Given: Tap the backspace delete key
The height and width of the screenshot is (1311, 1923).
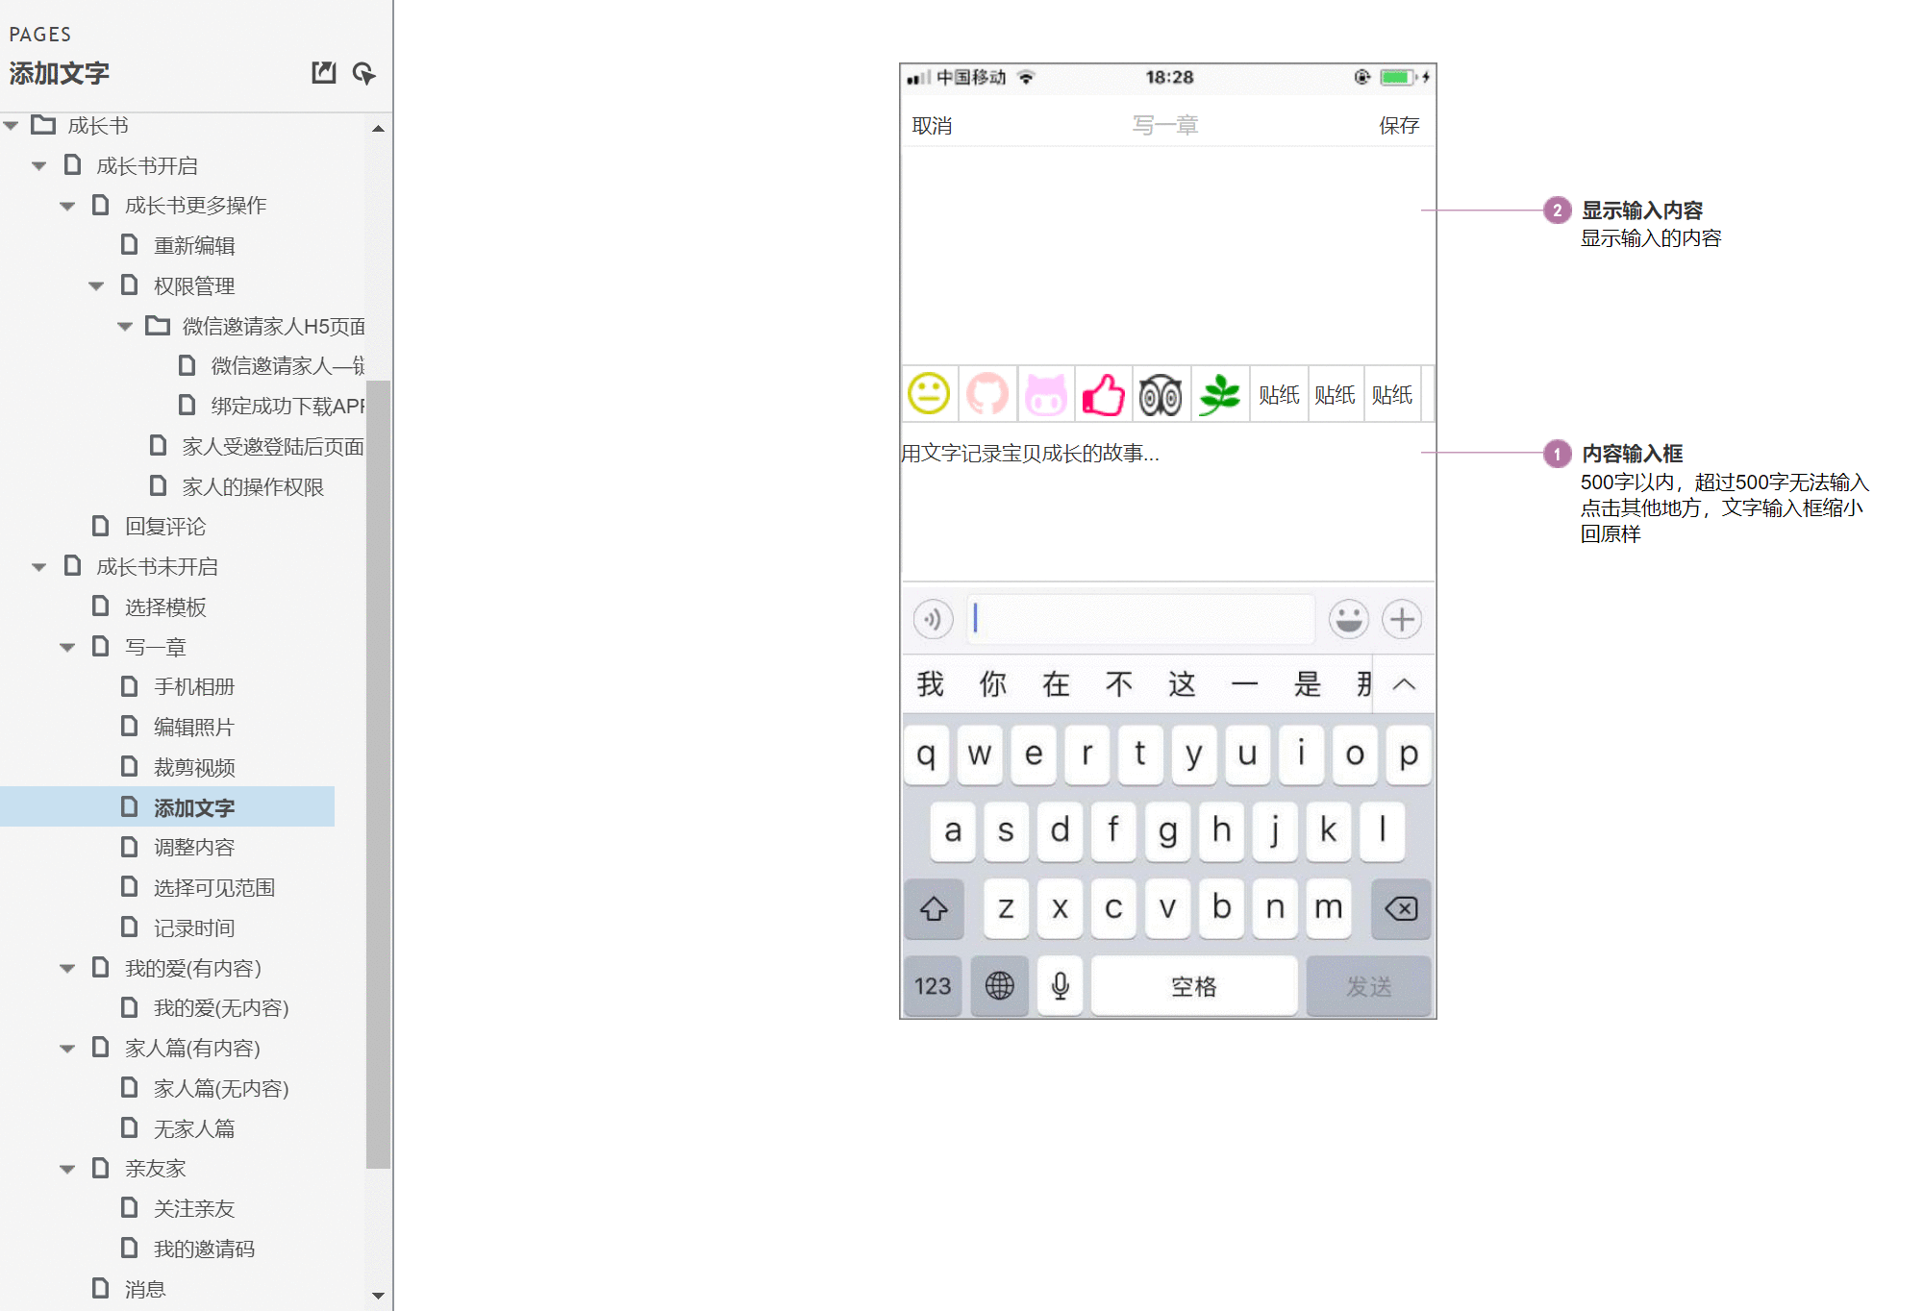Looking at the screenshot, I should coord(1401,908).
